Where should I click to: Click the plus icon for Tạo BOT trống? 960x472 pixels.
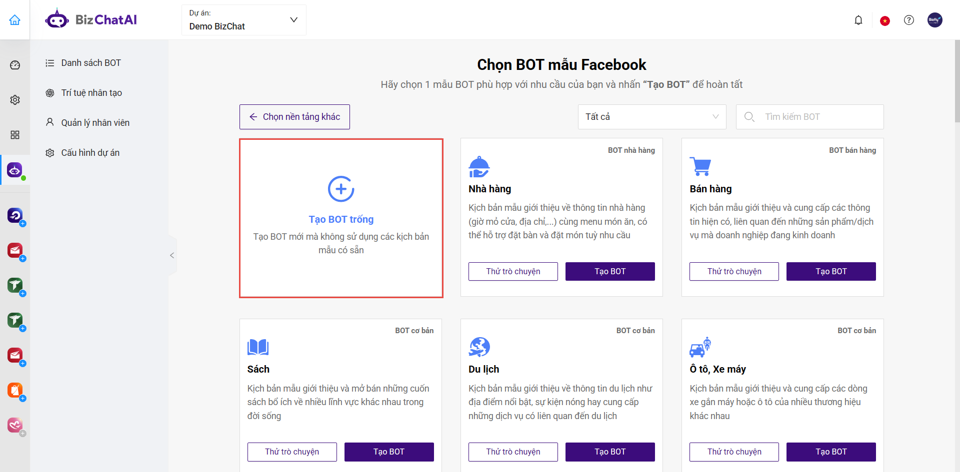pos(341,189)
